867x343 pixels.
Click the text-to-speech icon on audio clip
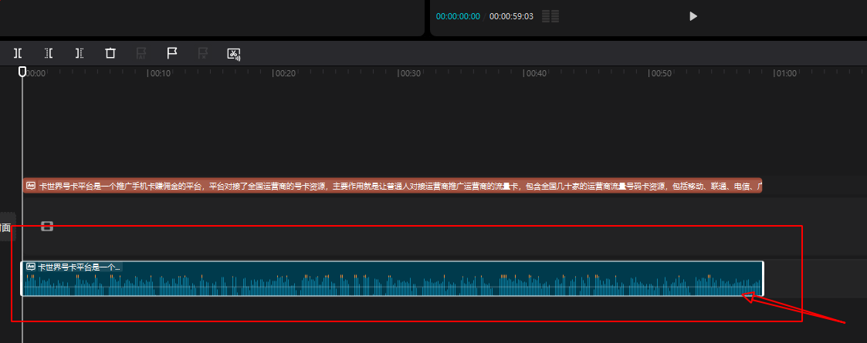(31, 266)
